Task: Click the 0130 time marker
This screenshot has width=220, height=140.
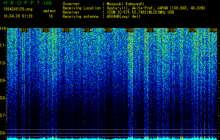Action: coord(213,30)
